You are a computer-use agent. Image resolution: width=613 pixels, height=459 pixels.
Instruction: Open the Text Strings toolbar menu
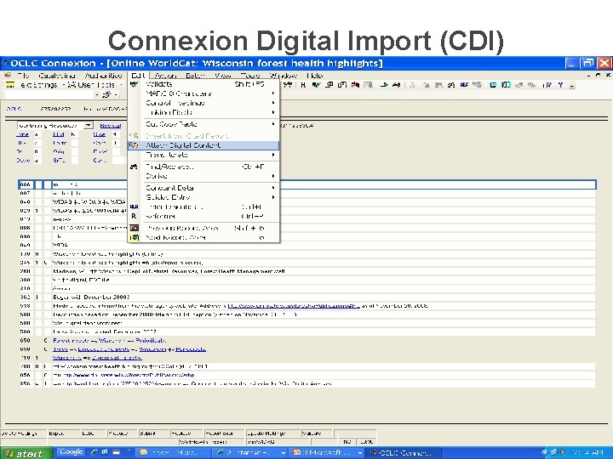tap(38, 85)
